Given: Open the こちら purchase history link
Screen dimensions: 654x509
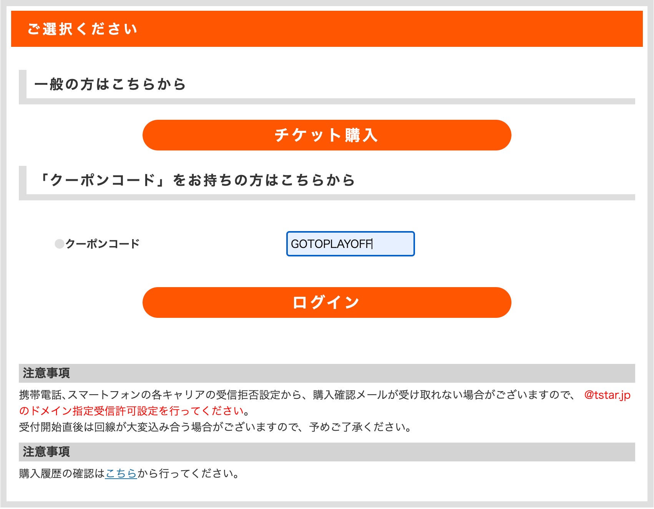Looking at the screenshot, I should (x=121, y=474).
